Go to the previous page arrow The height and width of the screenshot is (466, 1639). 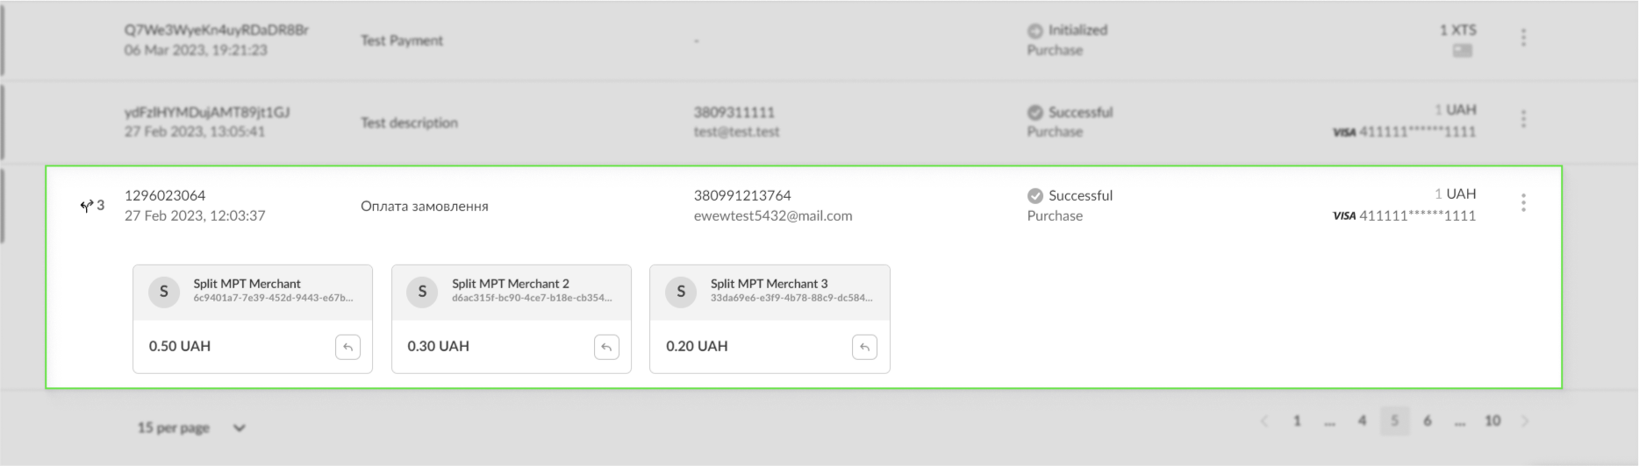pyautogui.click(x=1264, y=421)
